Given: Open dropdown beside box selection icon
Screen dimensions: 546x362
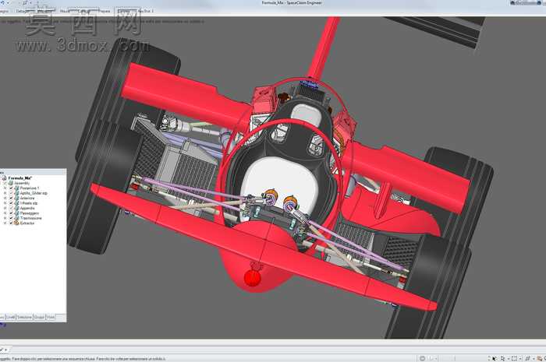Looking at the screenshot, I should pyautogui.click(x=520, y=359).
